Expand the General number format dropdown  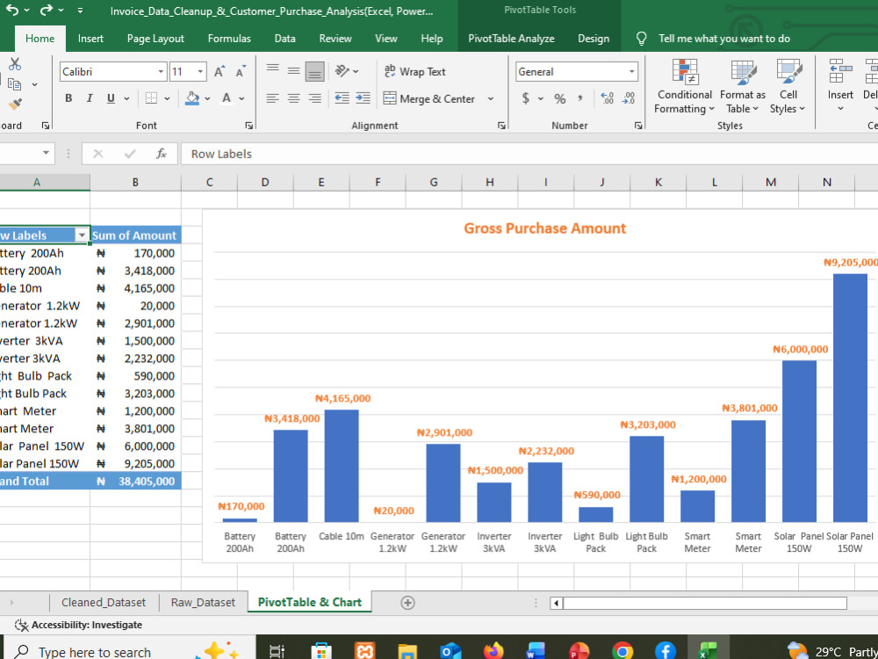coord(631,72)
